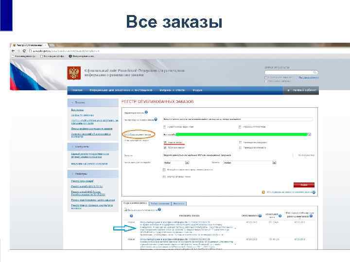
Task: Click in the keyword or order number input field
Action: pos(238,119)
